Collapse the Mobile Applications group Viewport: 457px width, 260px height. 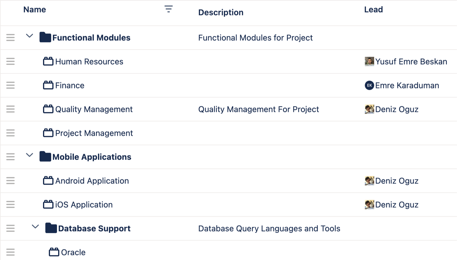[29, 155]
